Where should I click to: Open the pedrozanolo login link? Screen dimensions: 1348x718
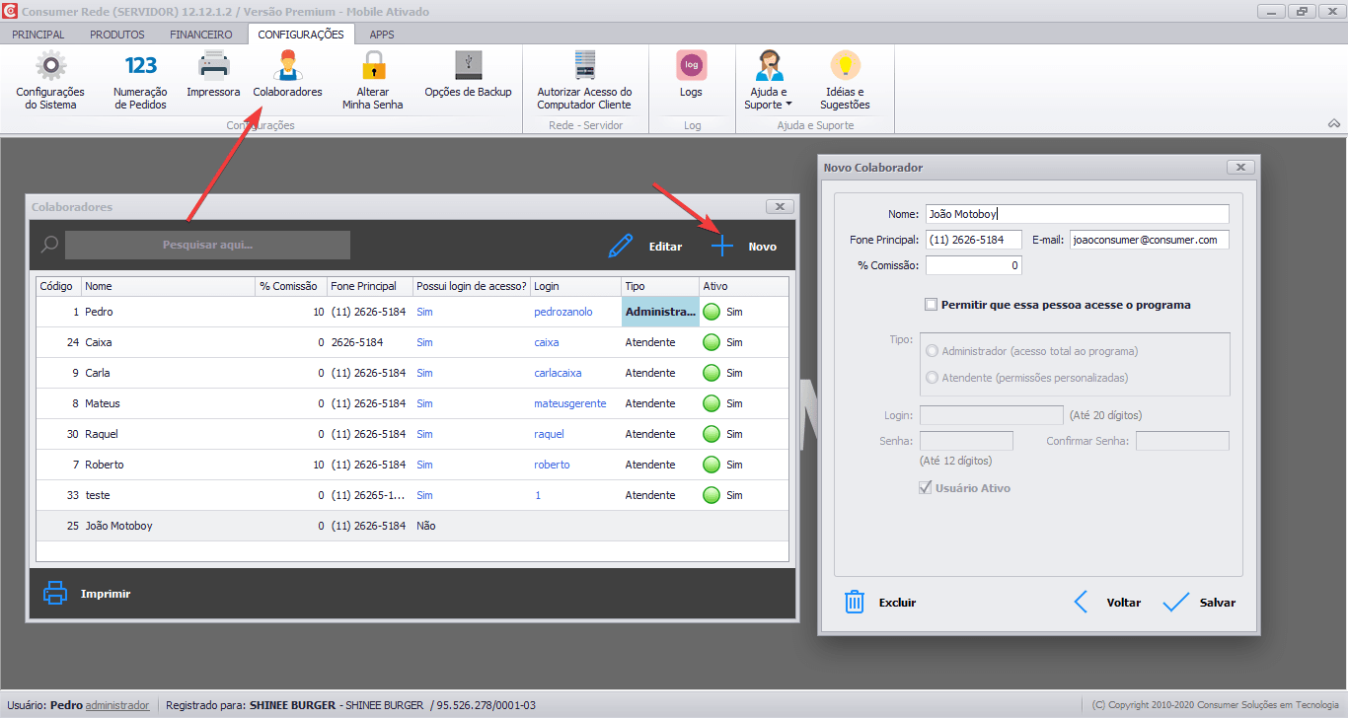[x=563, y=312]
